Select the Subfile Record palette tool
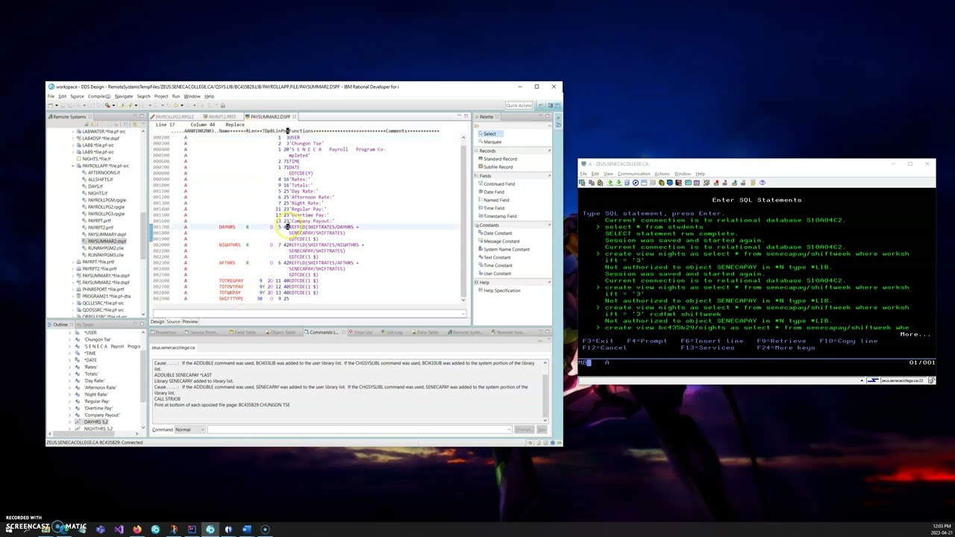Image resolution: width=955 pixels, height=537 pixels. click(x=497, y=167)
